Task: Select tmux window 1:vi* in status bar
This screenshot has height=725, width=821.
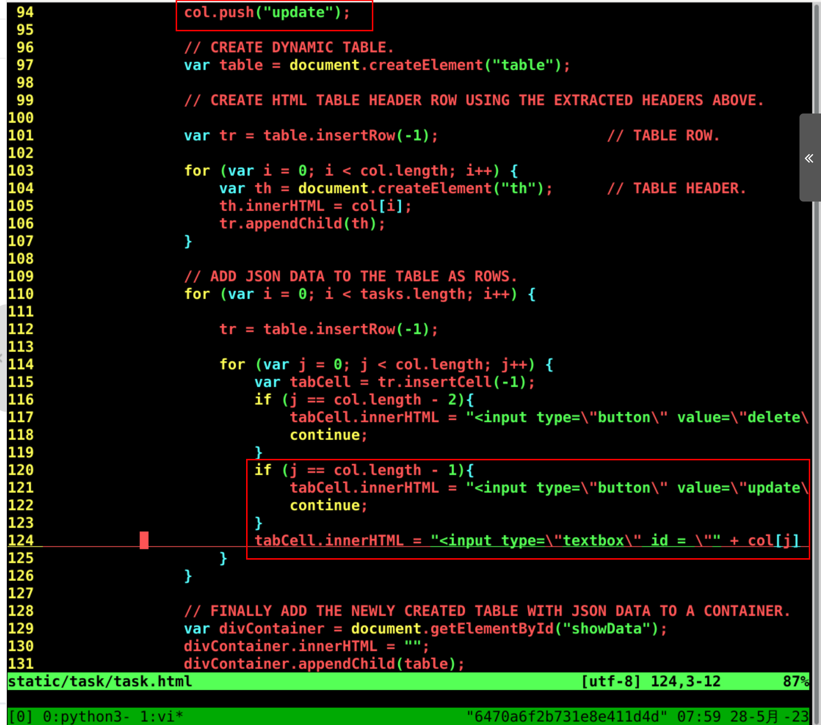Action: pos(161,717)
